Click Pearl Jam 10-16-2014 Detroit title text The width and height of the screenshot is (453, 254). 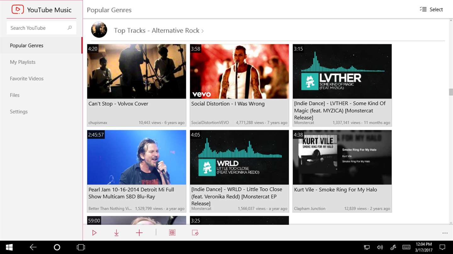pos(131,193)
